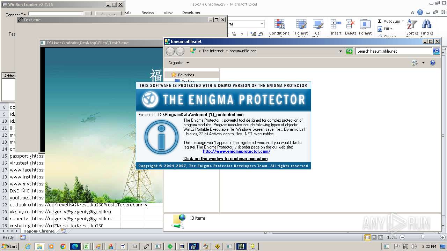Screen dimensions: 447x251
Task: Open the number format dropdown in Excel
Action: click(262, 24)
